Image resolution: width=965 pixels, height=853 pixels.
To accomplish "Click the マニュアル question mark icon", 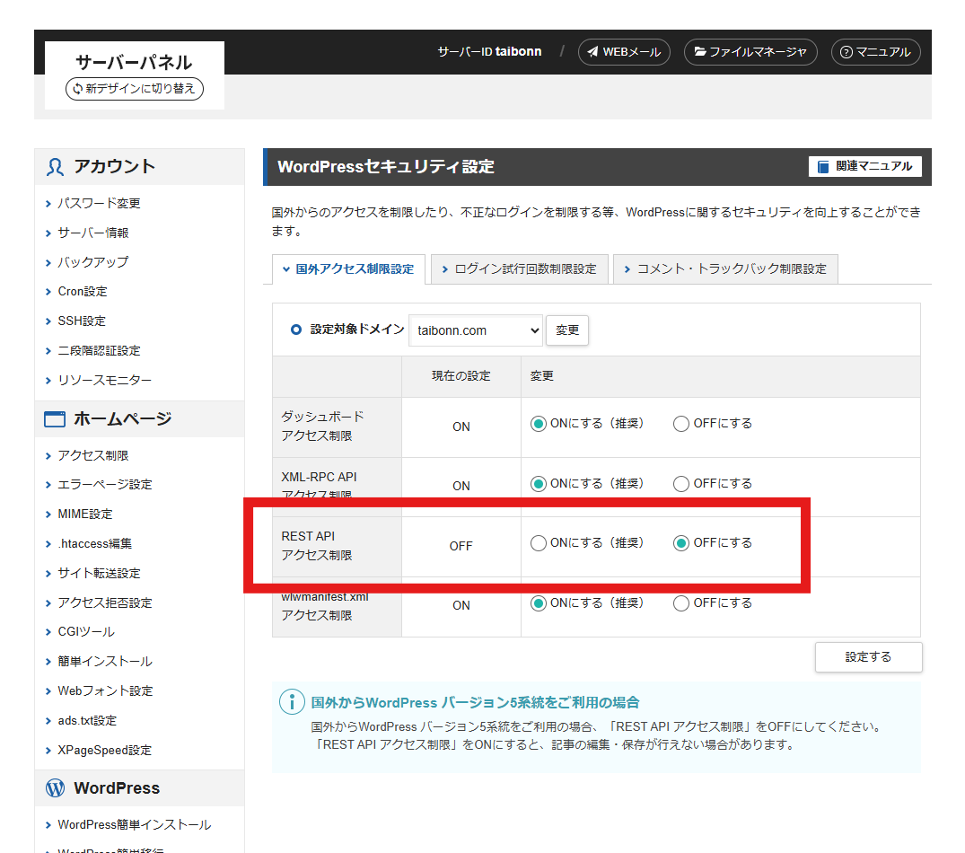I will tap(847, 52).
